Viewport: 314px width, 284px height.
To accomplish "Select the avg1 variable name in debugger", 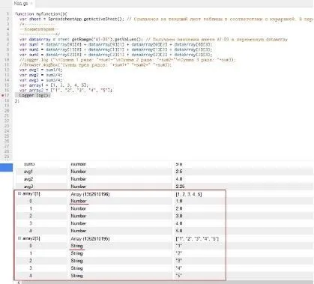I will [x=28, y=172].
